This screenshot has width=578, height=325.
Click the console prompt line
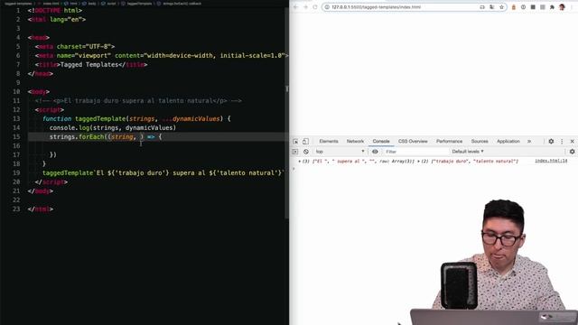click(x=433, y=169)
